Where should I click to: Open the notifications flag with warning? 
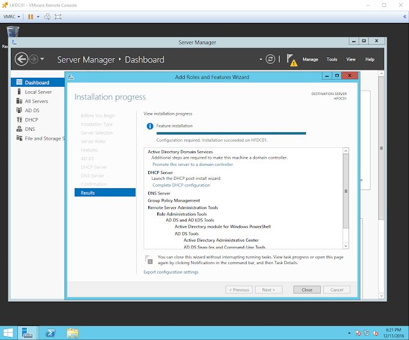point(291,60)
